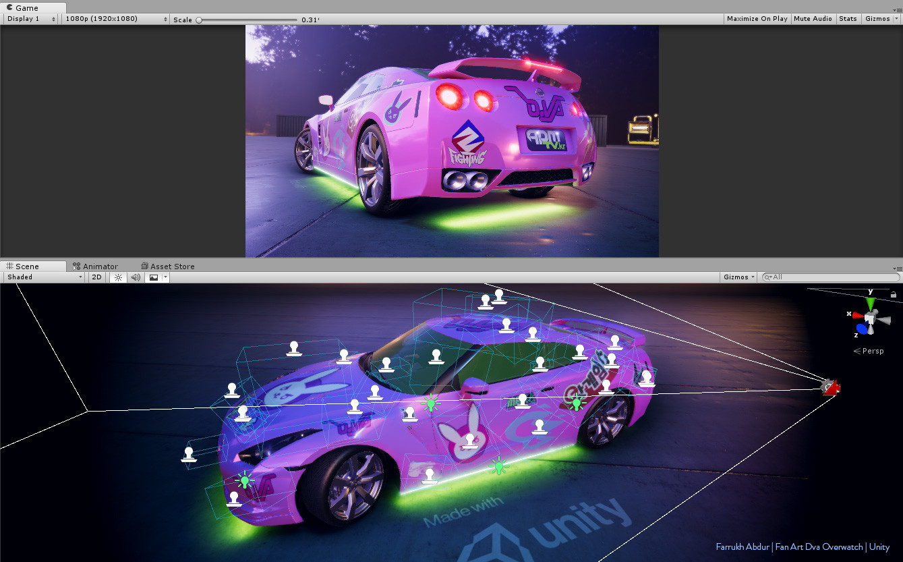Open the Game panel options menu icon
The image size is (903, 562).
click(x=898, y=9)
